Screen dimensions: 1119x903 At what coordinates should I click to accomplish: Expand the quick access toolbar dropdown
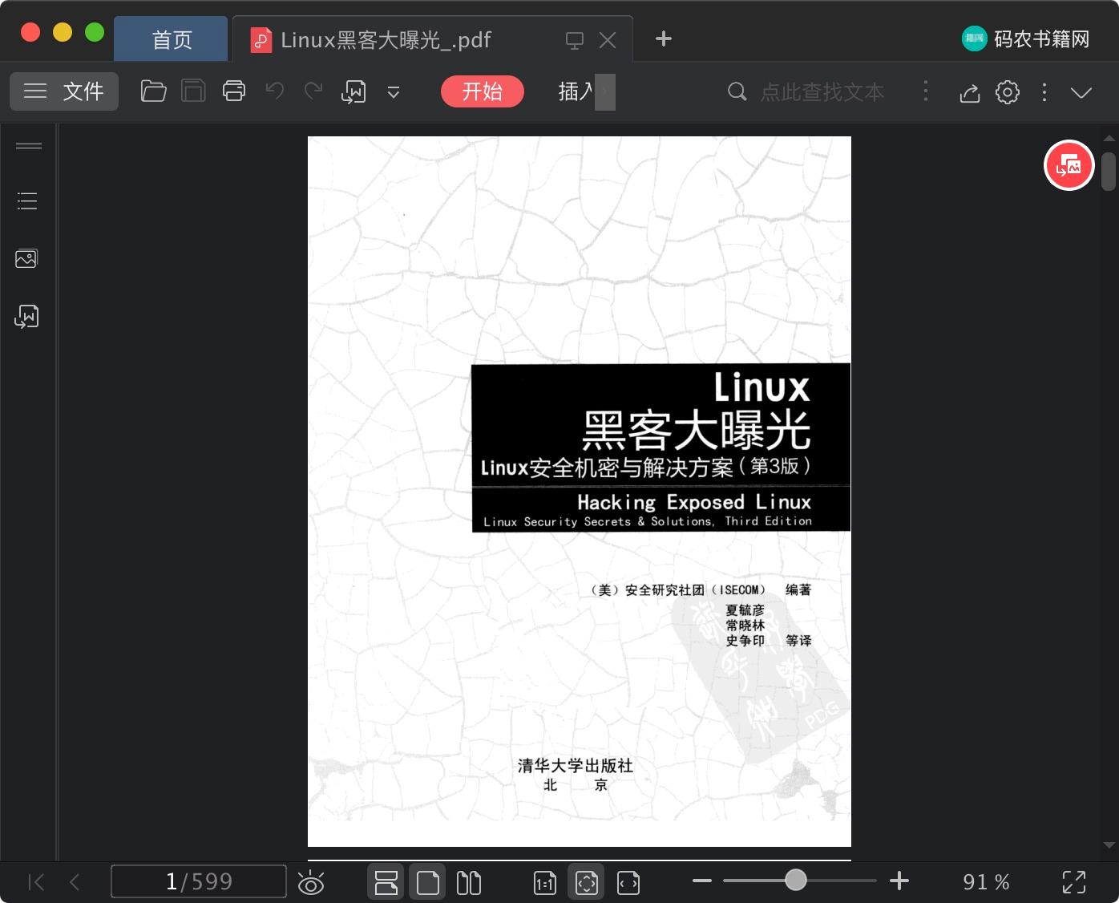click(394, 92)
